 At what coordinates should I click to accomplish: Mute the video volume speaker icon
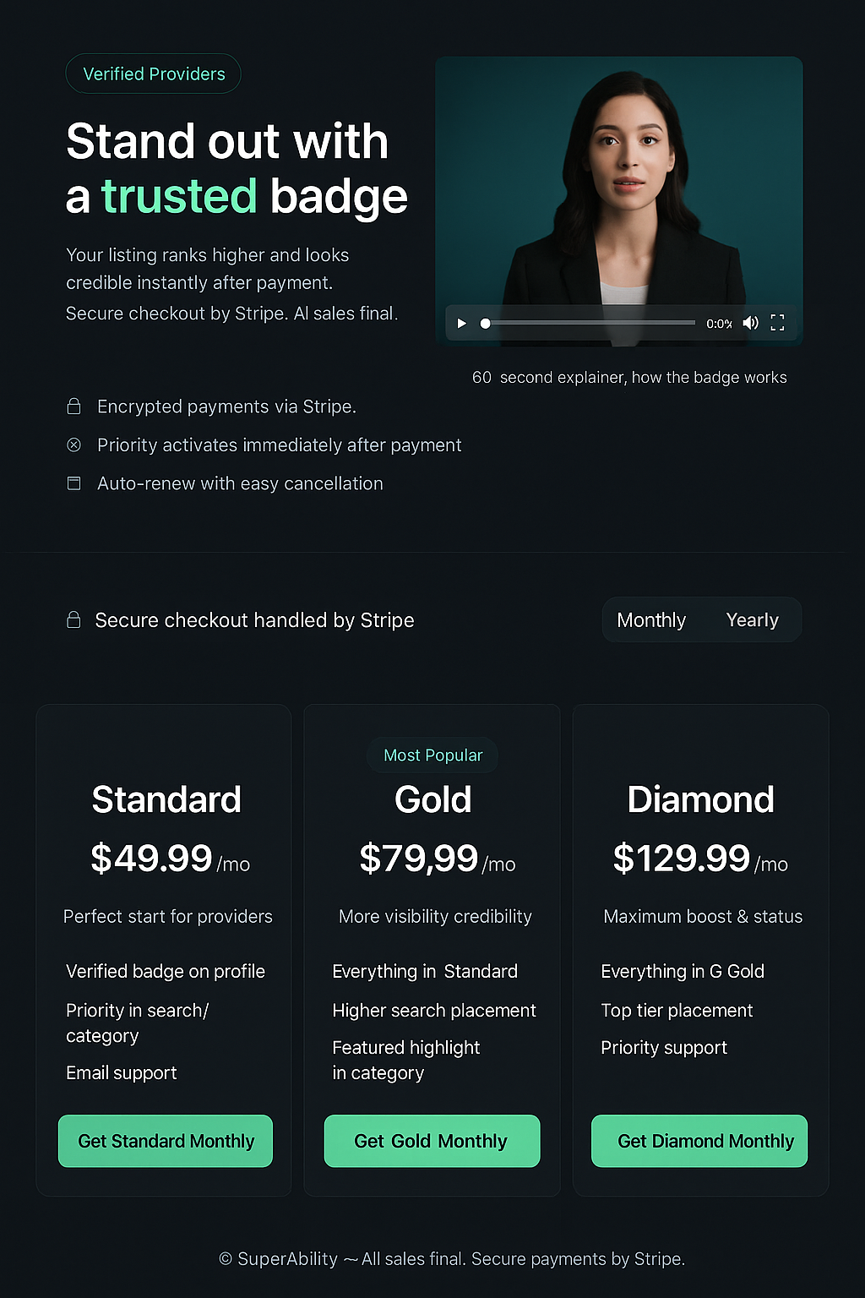750,323
